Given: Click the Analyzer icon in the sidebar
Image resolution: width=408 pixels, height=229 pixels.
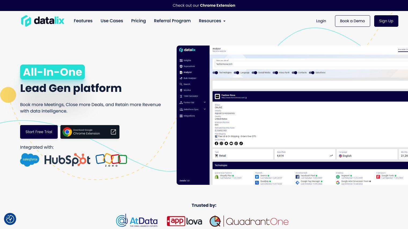Looking at the screenshot, I should 181,72.
